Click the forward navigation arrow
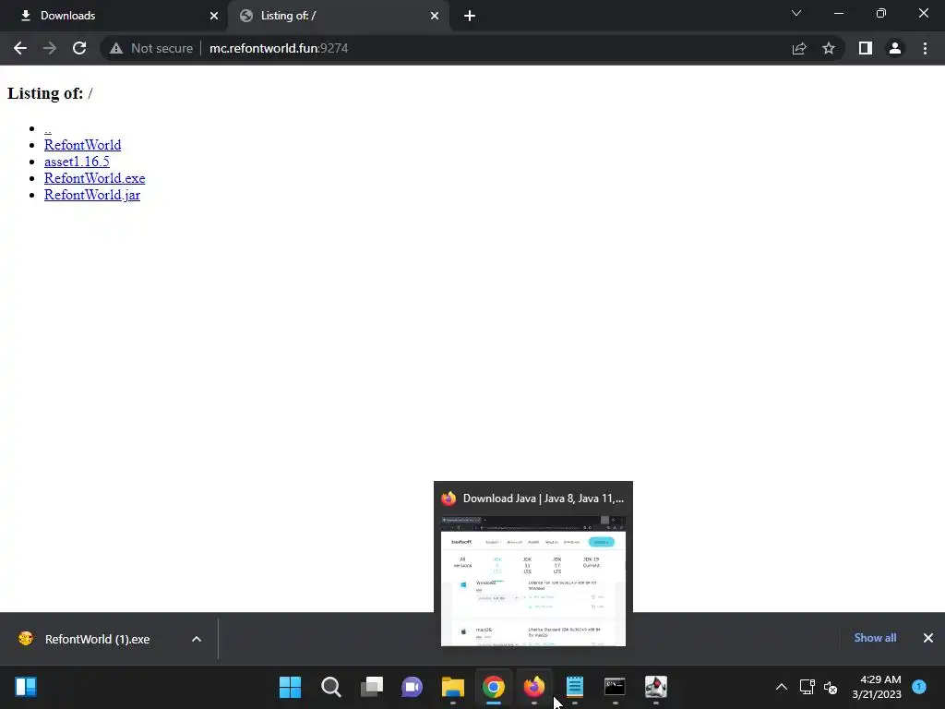945x709 pixels. pos(50,48)
